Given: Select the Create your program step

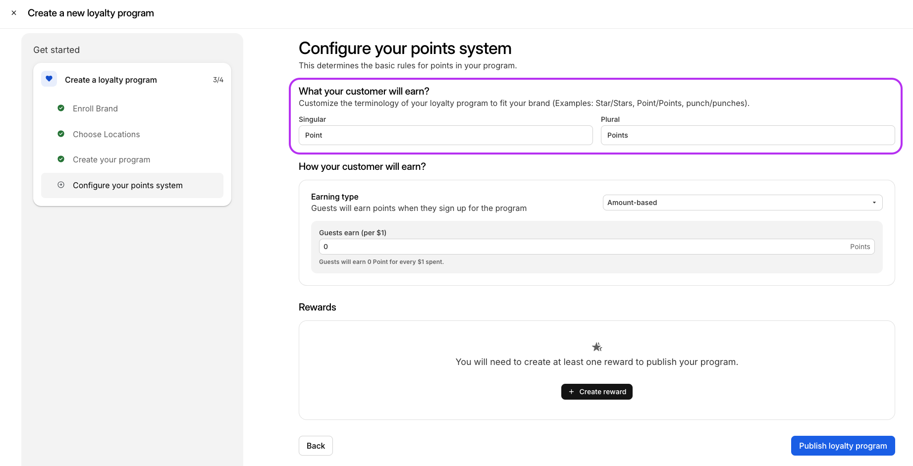Looking at the screenshot, I should 111,159.
